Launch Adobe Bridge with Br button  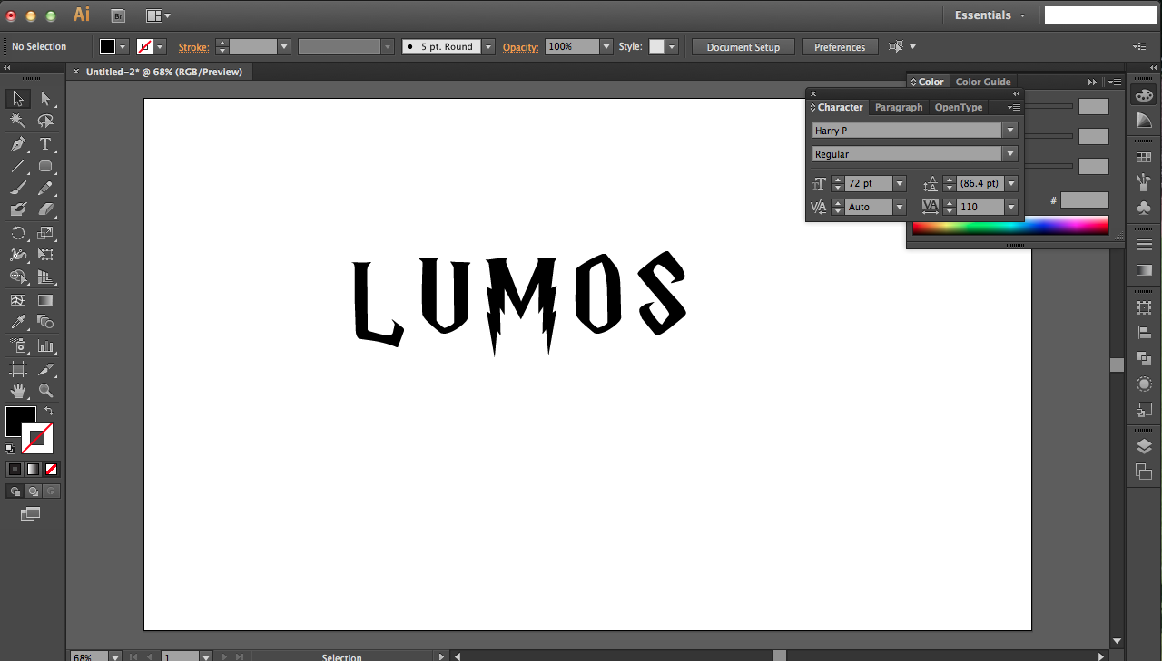(x=118, y=15)
